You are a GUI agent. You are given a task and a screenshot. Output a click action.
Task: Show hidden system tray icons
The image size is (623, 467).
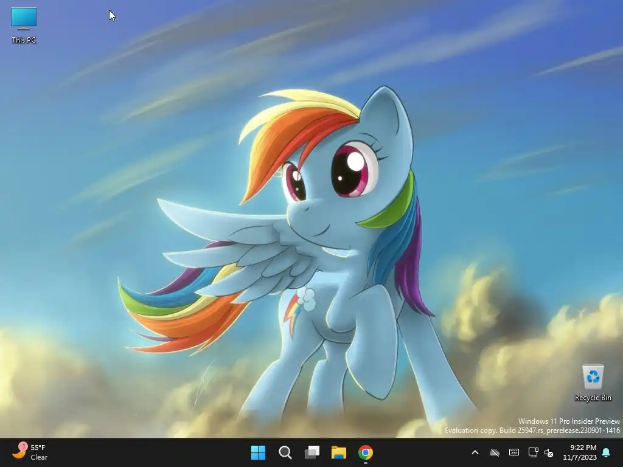click(475, 452)
